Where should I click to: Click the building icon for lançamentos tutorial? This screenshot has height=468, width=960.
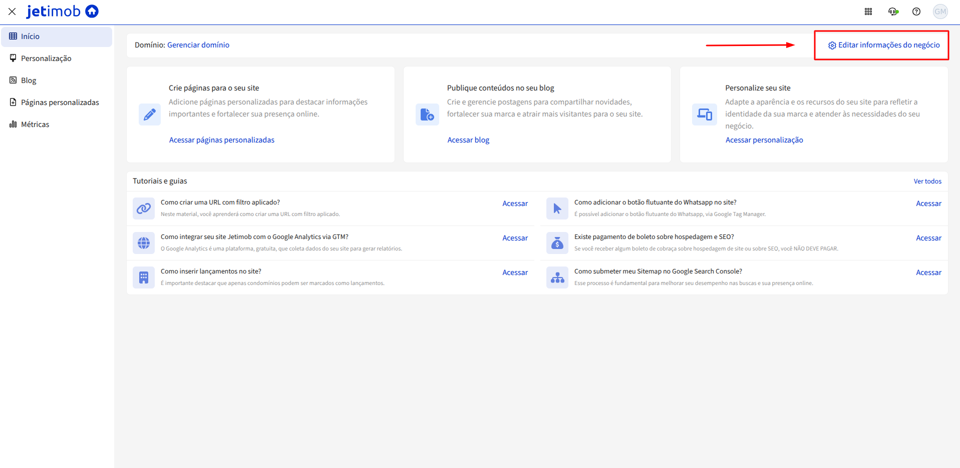click(144, 277)
